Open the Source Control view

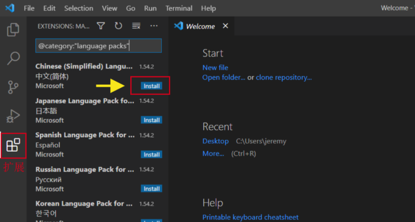point(13,87)
